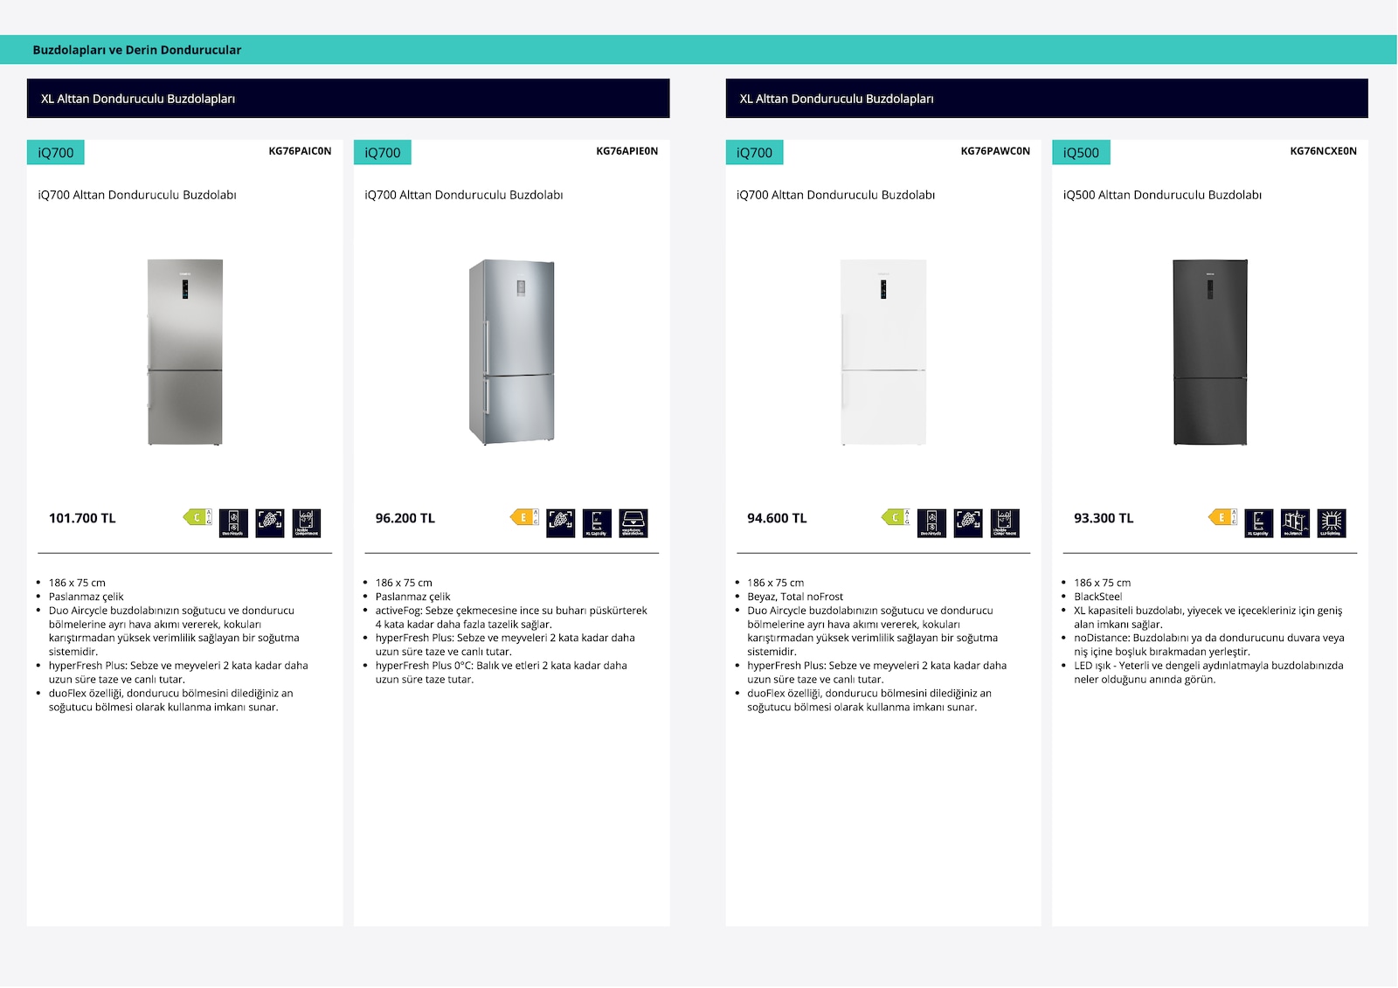Select the white KG76PAWC0N fridge image
1398x988 pixels.
point(883,352)
